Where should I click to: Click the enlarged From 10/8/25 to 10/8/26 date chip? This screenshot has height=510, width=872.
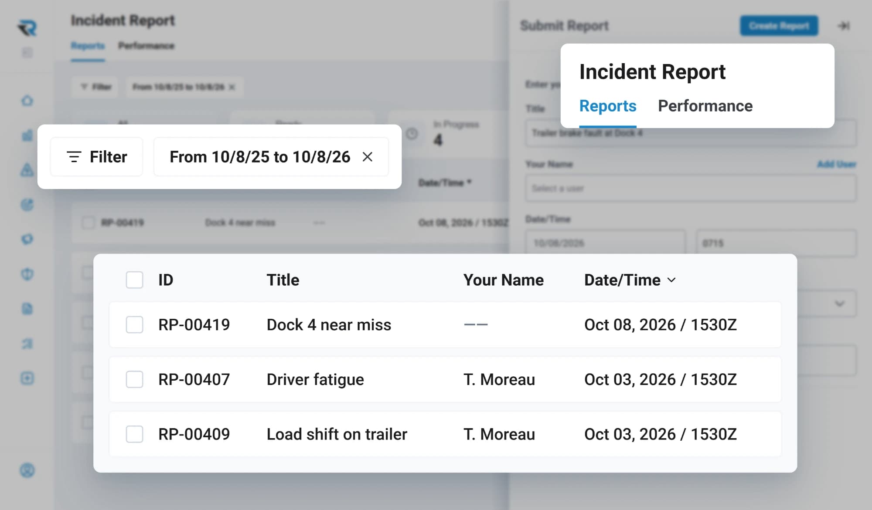[271, 157]
